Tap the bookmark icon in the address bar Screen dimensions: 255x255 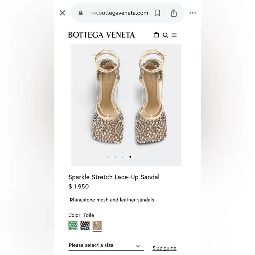(x=157, y=13)
